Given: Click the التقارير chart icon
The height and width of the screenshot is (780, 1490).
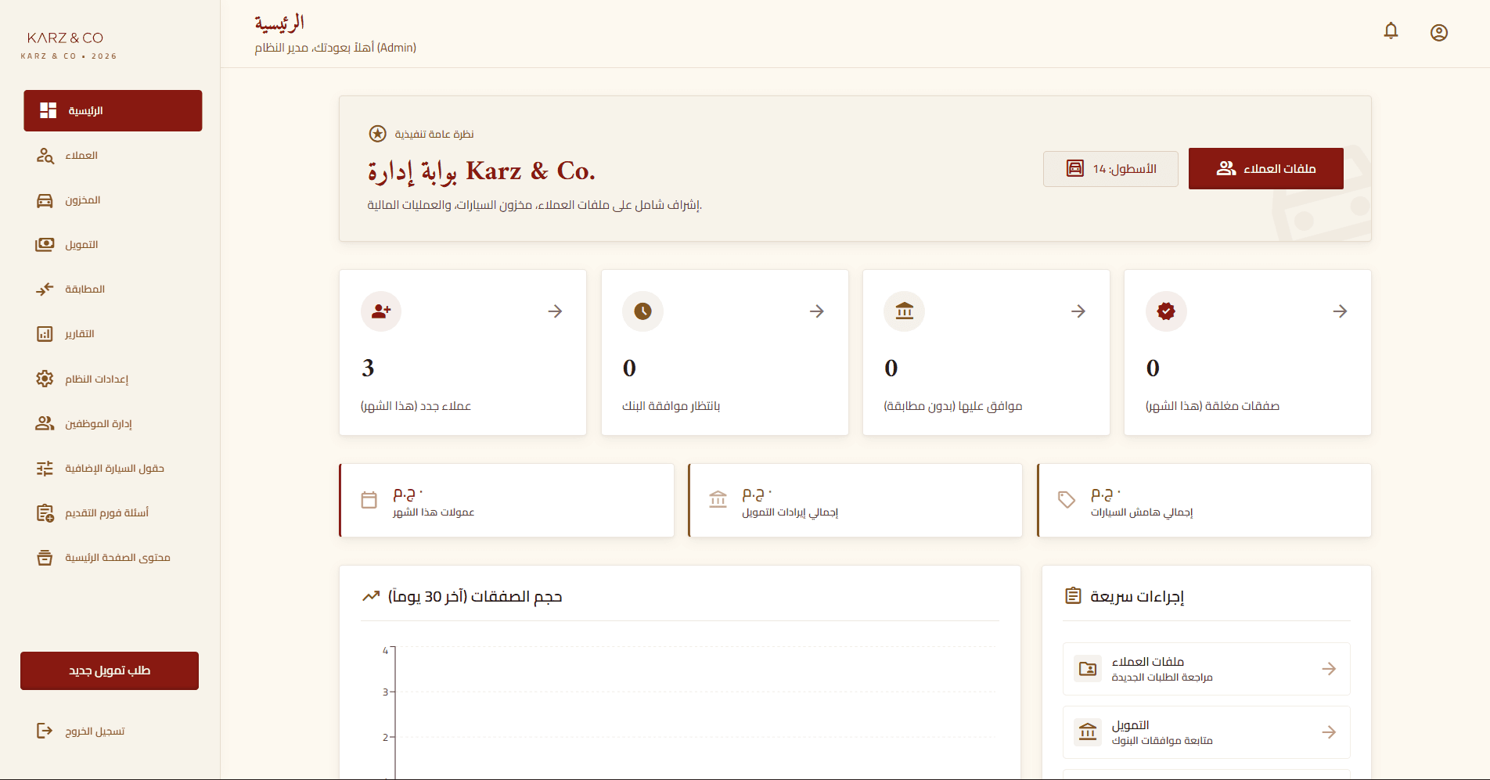Looking at the screenshot, I should click(45, 334).
